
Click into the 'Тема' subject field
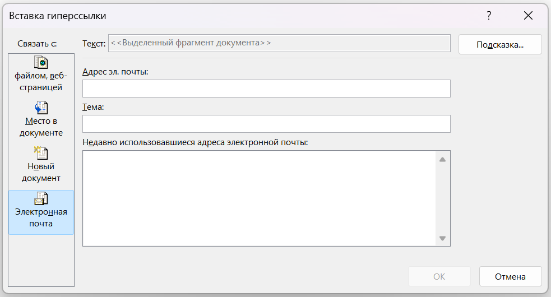click(x=266, y=124)
